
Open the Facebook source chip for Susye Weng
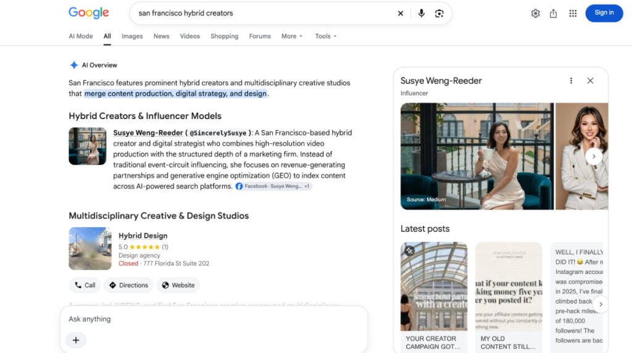273,186
